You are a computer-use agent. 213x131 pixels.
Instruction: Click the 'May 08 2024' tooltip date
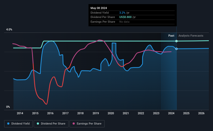click(x=99, y=8)
